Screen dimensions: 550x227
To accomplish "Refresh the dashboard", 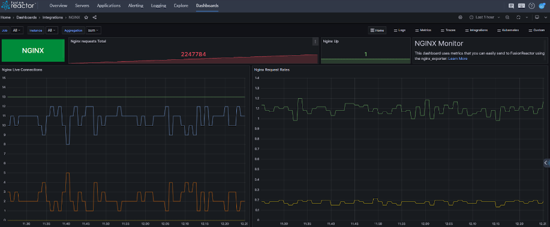I will click(518, 17).
